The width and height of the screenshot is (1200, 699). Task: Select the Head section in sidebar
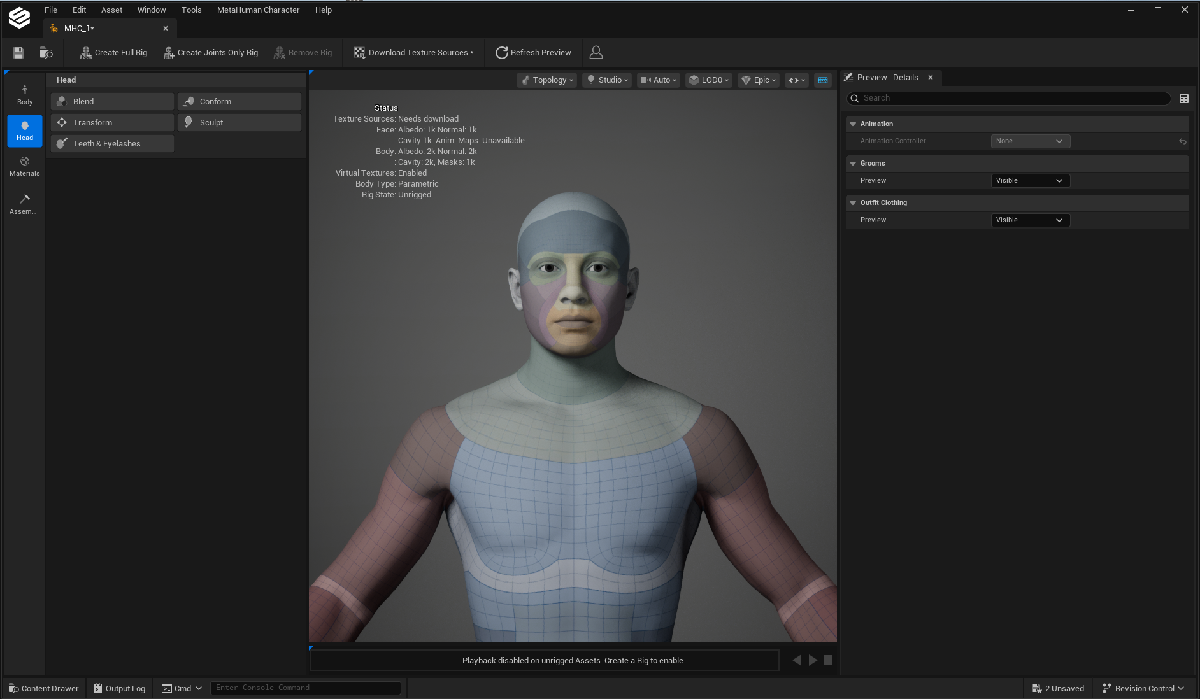coord(25,131)
